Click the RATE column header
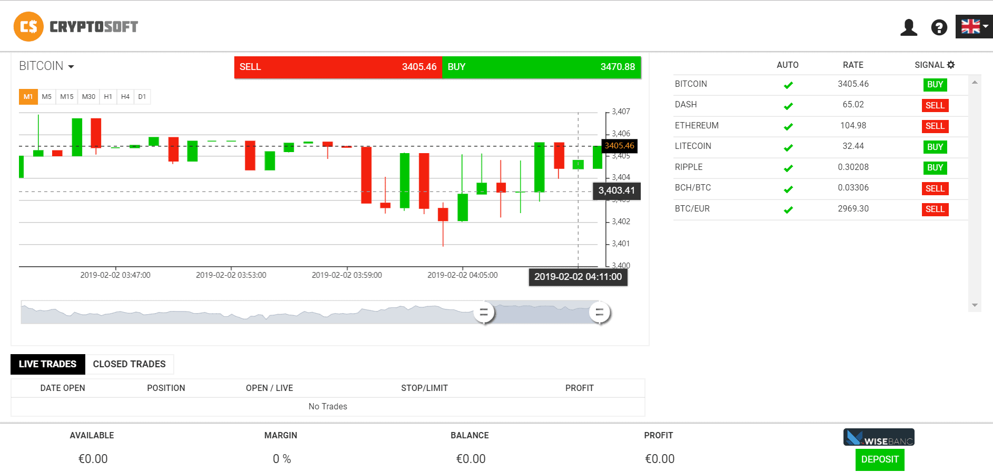Screen dimensions: 993x472 click(x=853, y=65)
